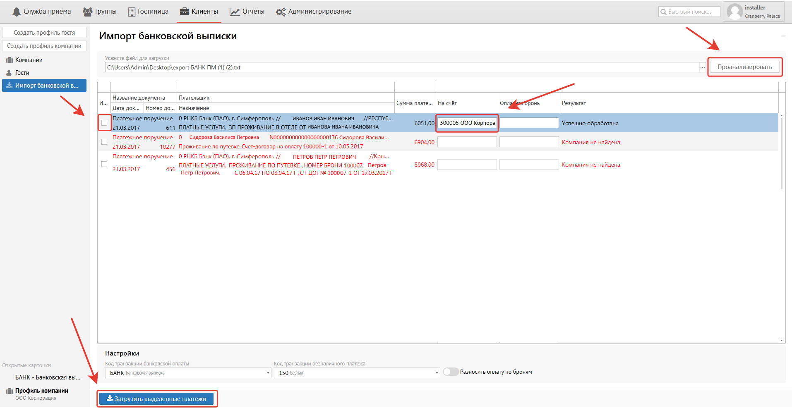Switch to the Клиенты tab
792x408 pixels.
[x=199, y=12]
